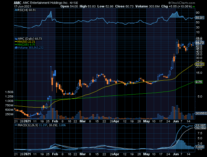
Task: Click the 7.5 MACD axis label
Action: pos(200,133)
